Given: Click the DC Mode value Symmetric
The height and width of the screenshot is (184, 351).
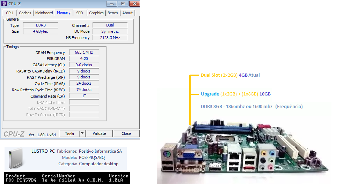Looking at the screenshot, I should 110,31.
